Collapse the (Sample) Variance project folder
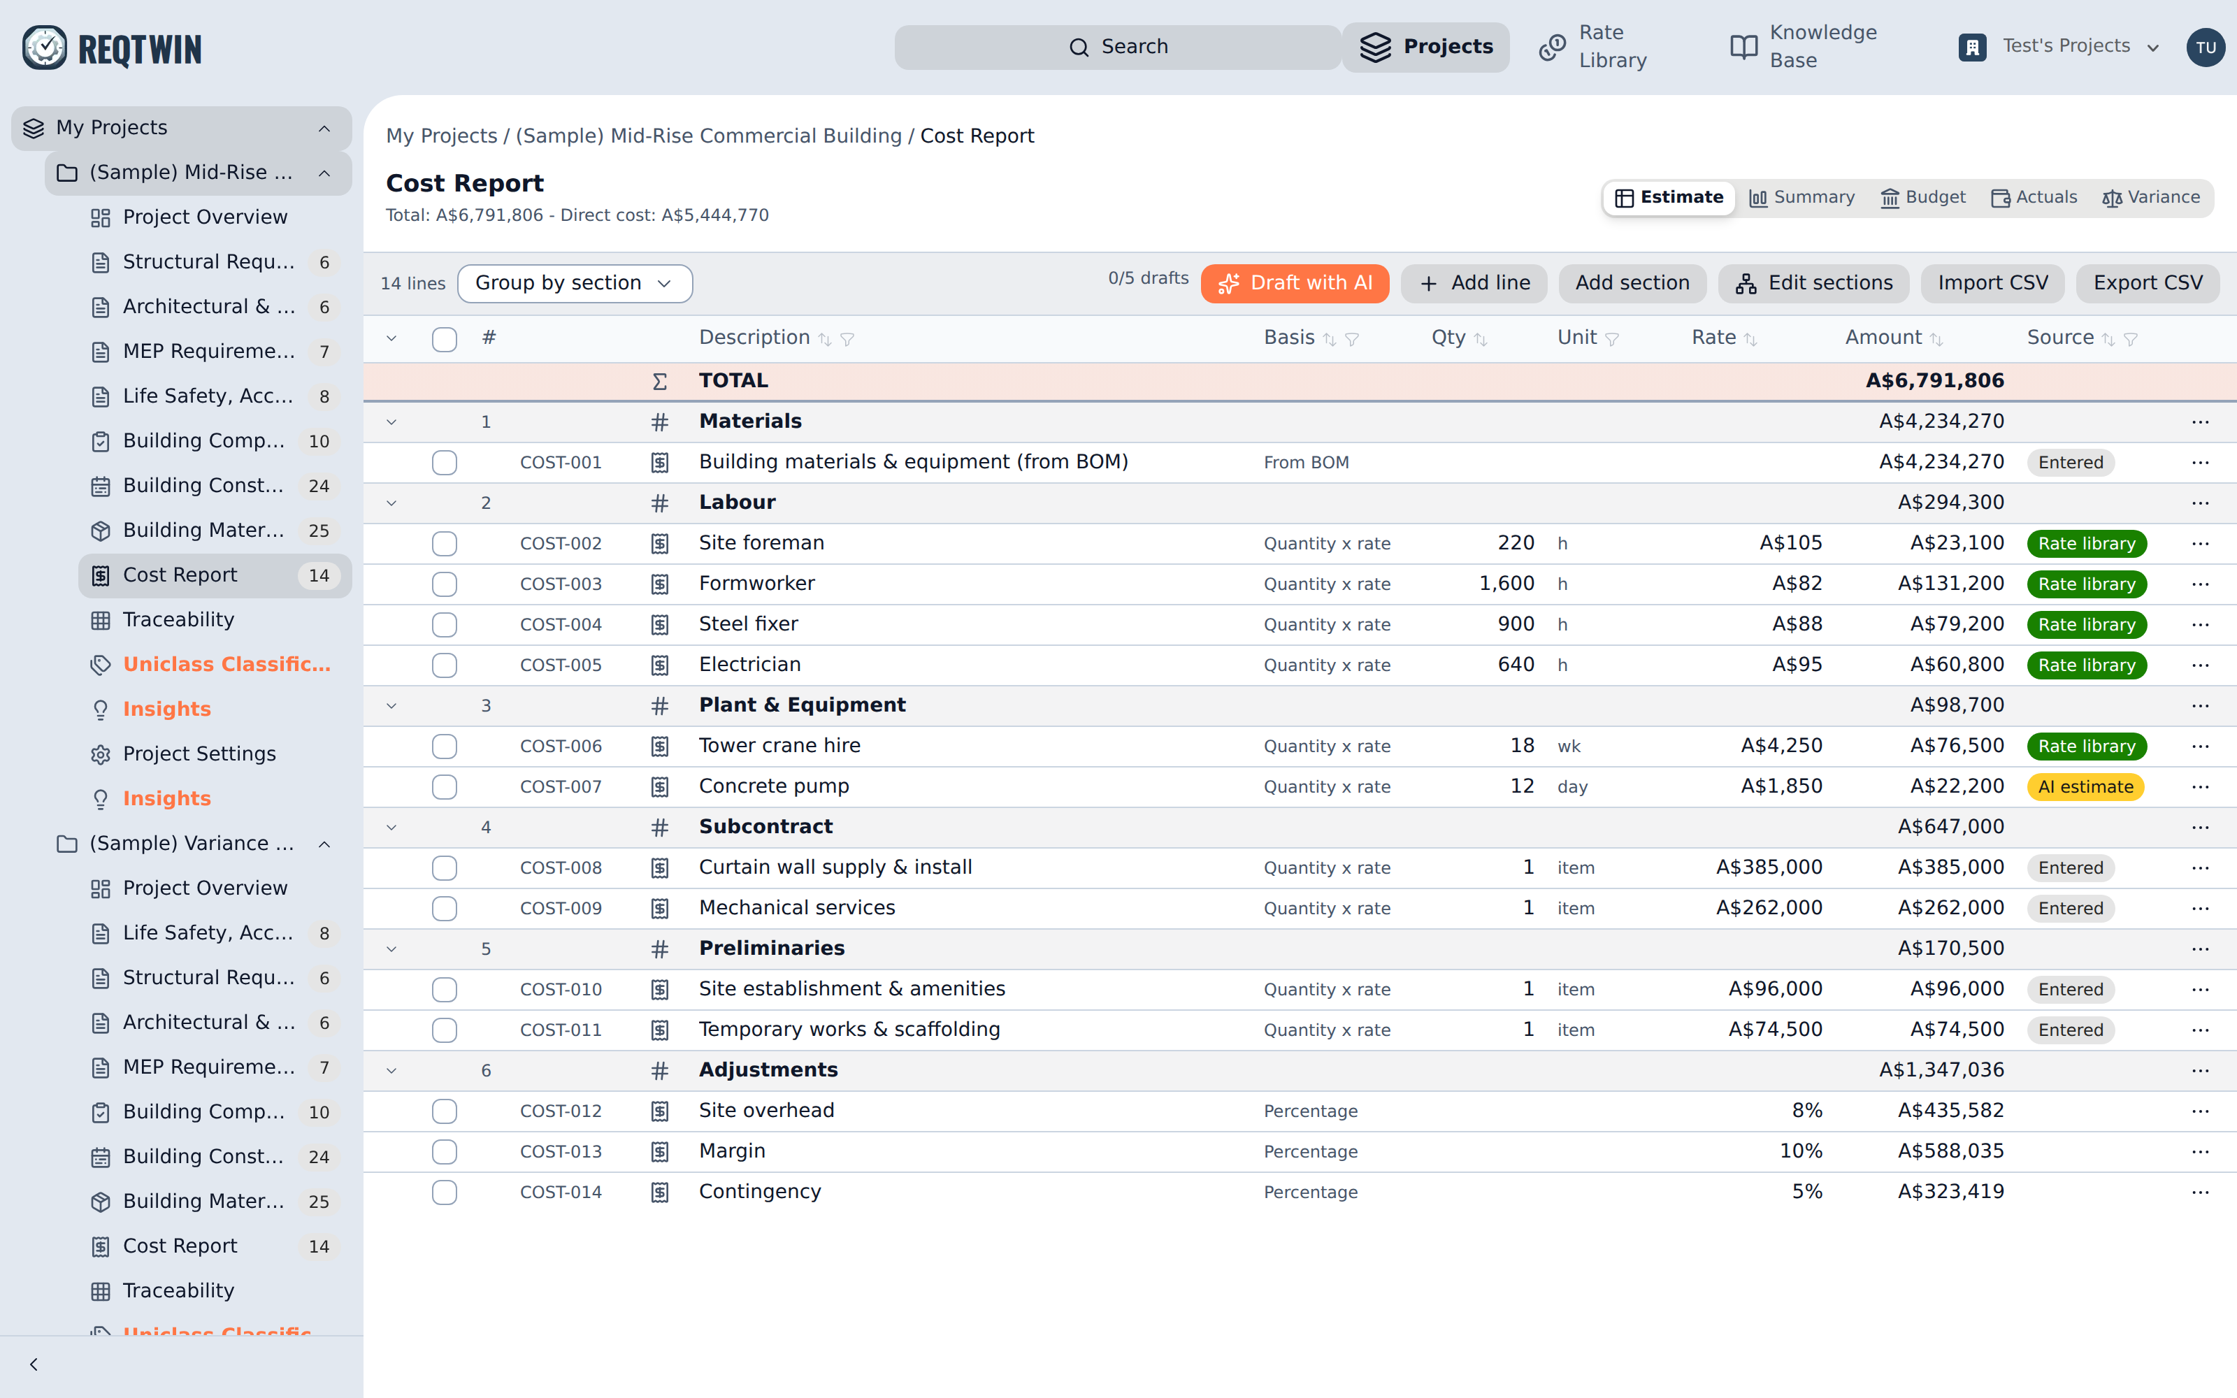 pos(324,844)
